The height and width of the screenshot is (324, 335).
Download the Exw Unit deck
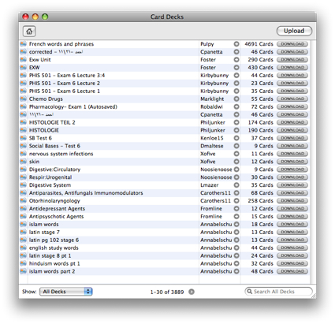point(292,60)
